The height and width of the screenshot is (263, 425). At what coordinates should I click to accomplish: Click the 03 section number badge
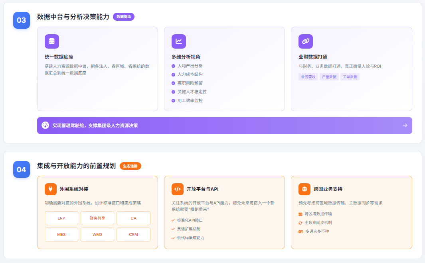coord(22,20)
